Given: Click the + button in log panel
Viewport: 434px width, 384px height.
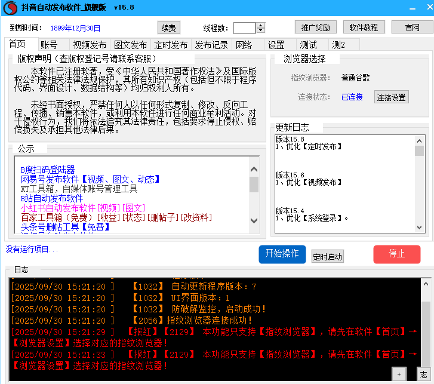Looking at the screenshot, I should [x=399, y=374].
